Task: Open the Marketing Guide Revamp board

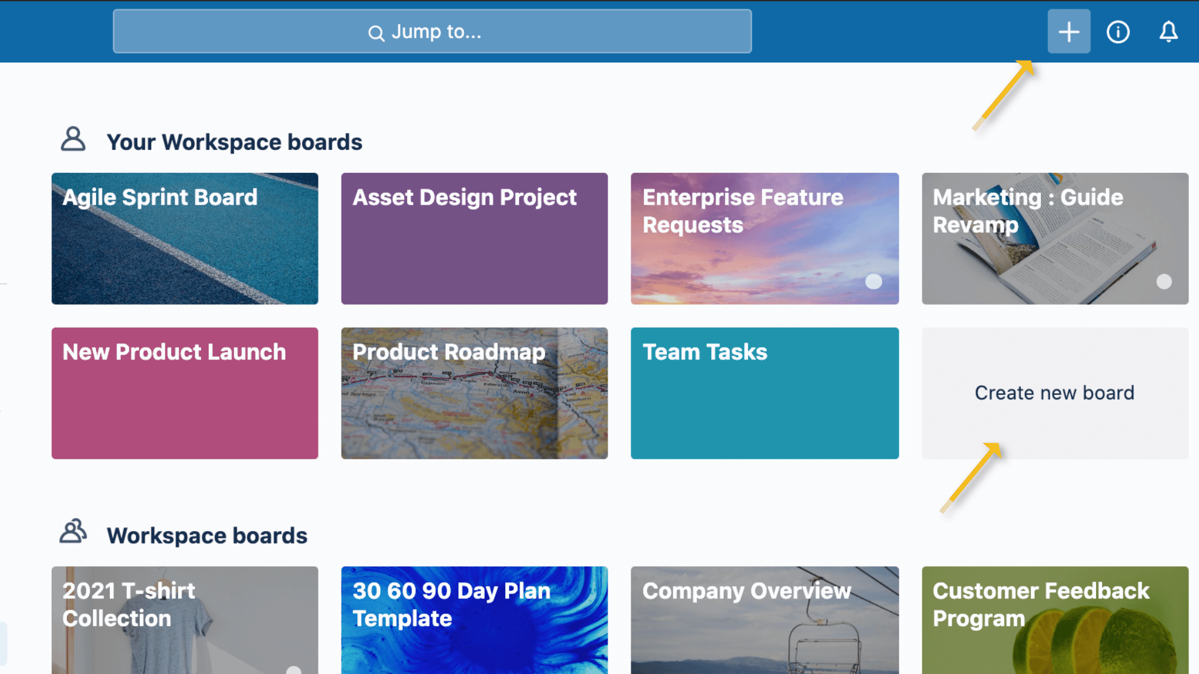Action: point(1054,238)
